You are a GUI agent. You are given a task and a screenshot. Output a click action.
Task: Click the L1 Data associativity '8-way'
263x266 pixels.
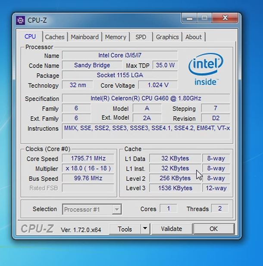(x=216, y=158)
